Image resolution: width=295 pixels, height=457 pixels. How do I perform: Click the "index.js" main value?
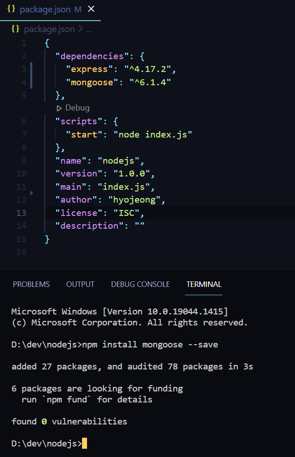pos(124,187)
